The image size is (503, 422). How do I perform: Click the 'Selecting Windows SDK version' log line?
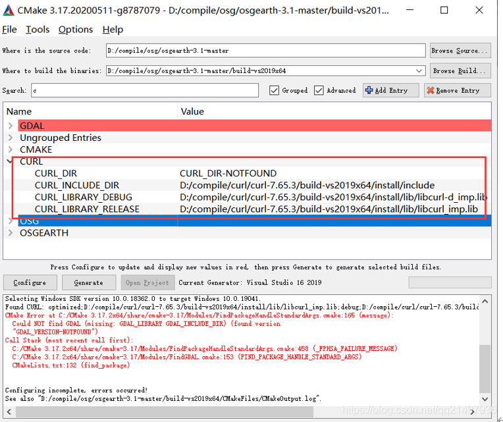coord(133,299)
